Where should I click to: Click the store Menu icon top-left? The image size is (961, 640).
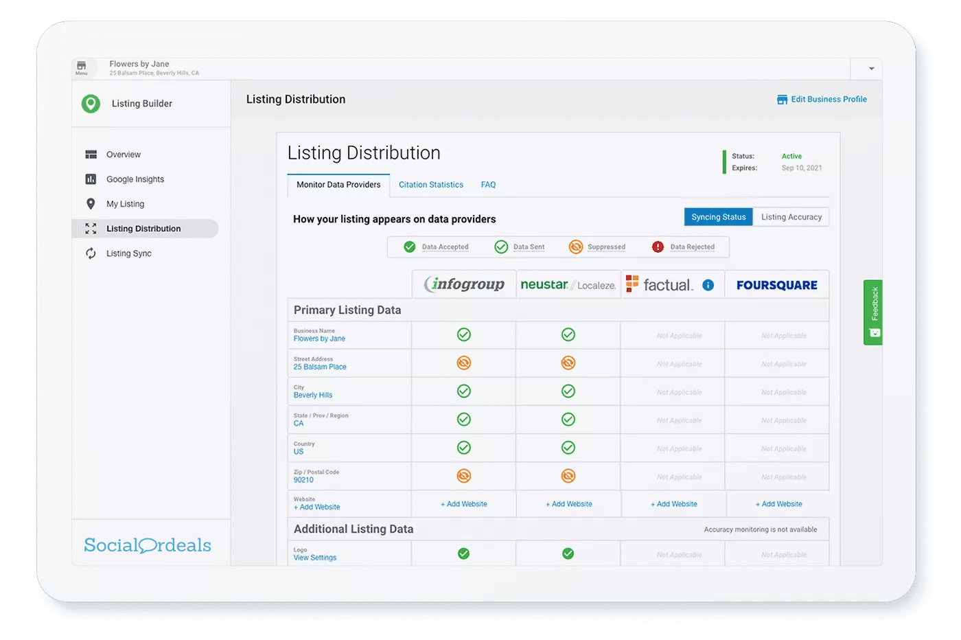[x=82, y=67]
